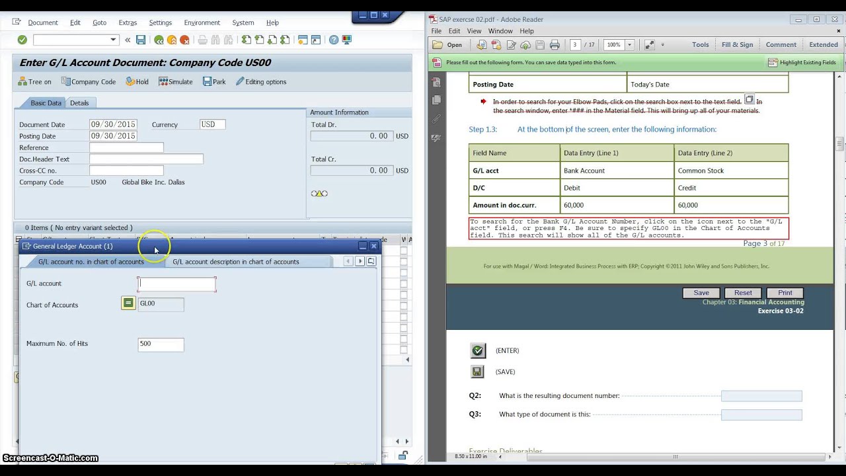Open the Goto menu in SAP
The width and height of the screenshot is (846, 476).
click(x=100, y=22)
